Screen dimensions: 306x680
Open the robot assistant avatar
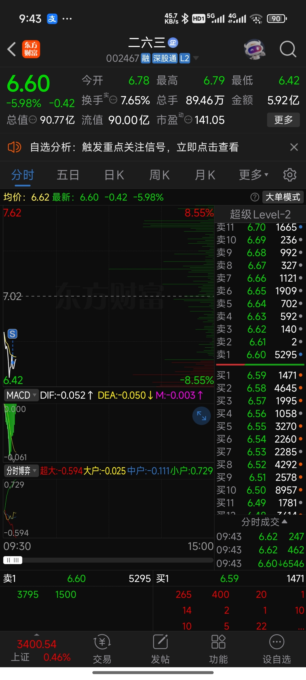(x=254, y=49)
